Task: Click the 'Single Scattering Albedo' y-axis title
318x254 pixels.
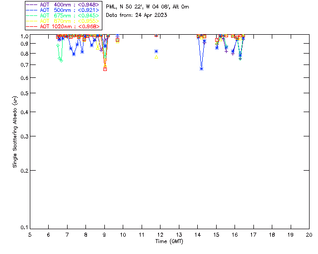Action: tap(15, 132)
